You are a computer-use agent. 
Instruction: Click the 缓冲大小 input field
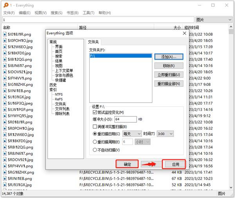[x=126, y=119]
